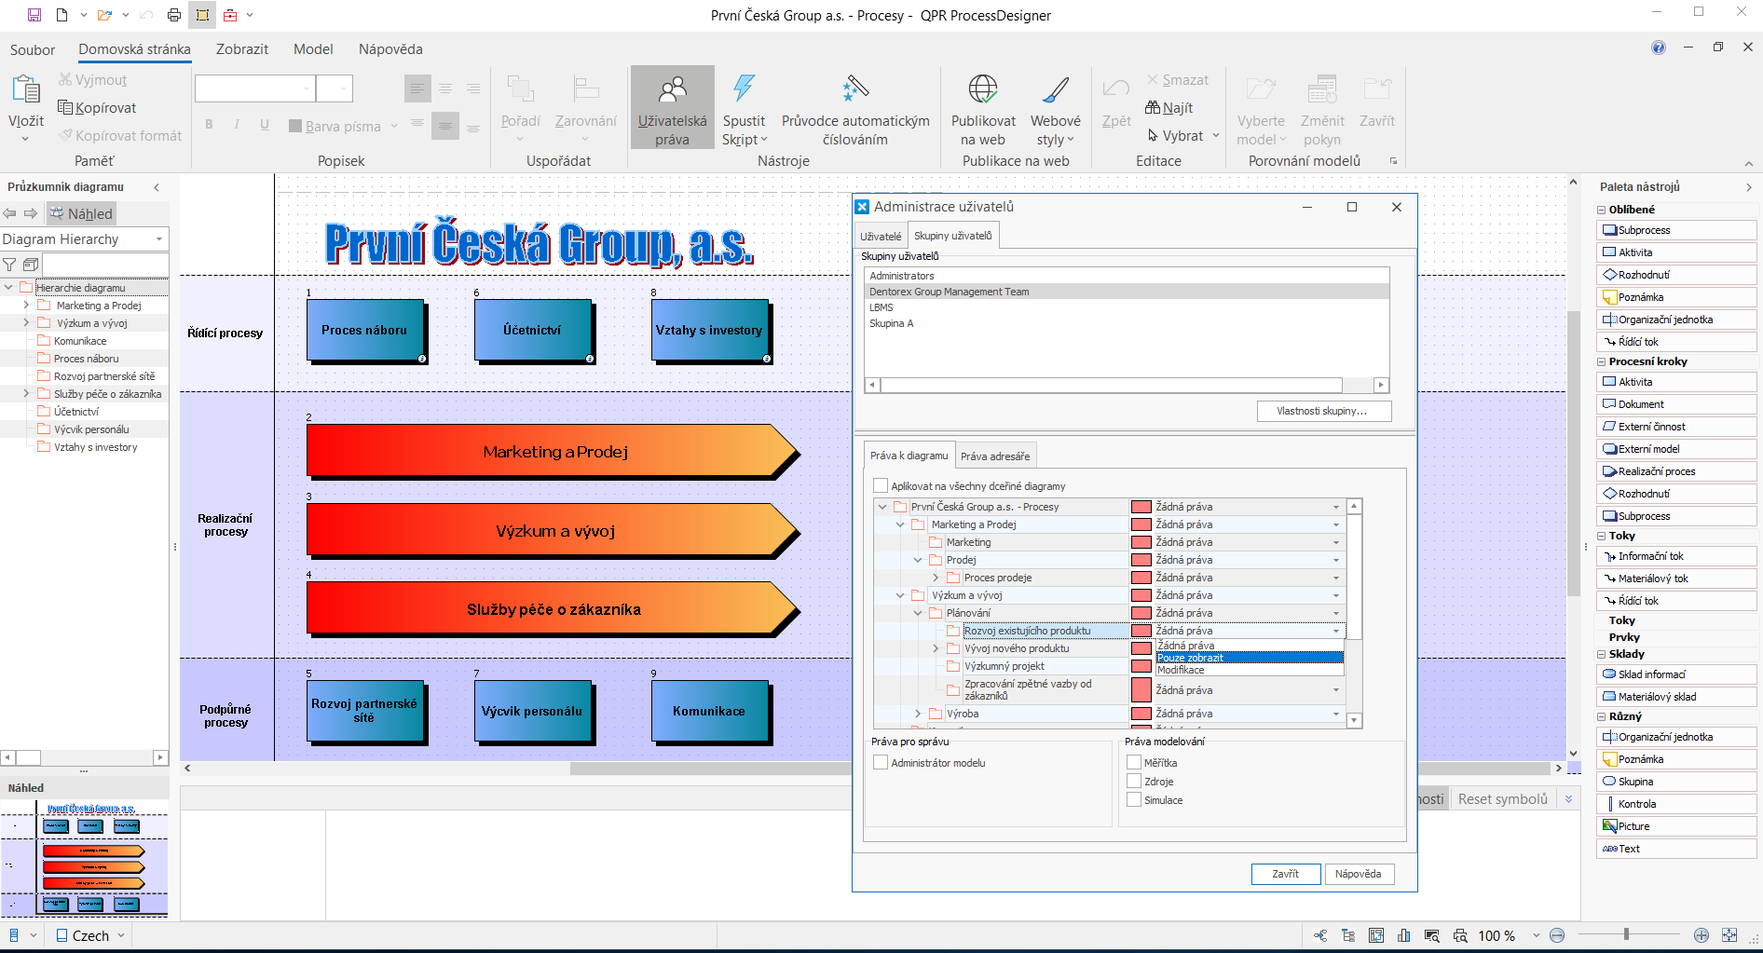Expand Vývoj nového produktu node
The width and height of the screenshot is (1763, 953).
pos(936,648)
